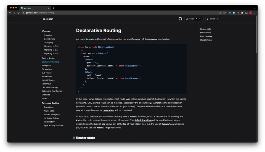Open the Async Data page
This screenshot has width=265, height=152.
pyautogui.click(x=49, y=111)
